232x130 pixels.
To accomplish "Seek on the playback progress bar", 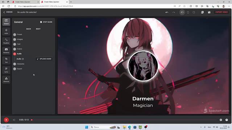I will (124, 120).
